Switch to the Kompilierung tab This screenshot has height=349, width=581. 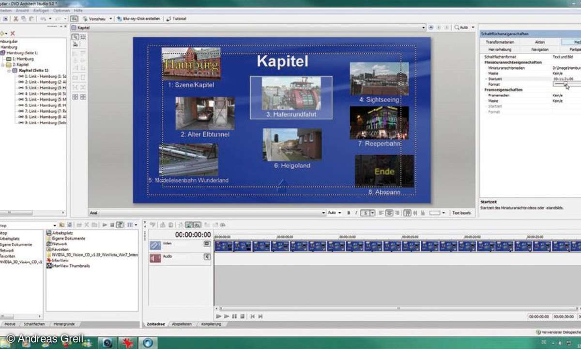[211, 324]
